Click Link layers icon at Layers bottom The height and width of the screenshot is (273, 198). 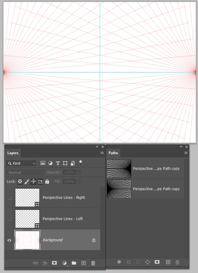(35, 263)
